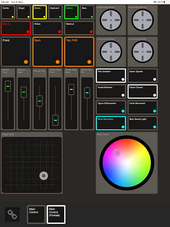Trigger the Pink Gradient effect

111,75
